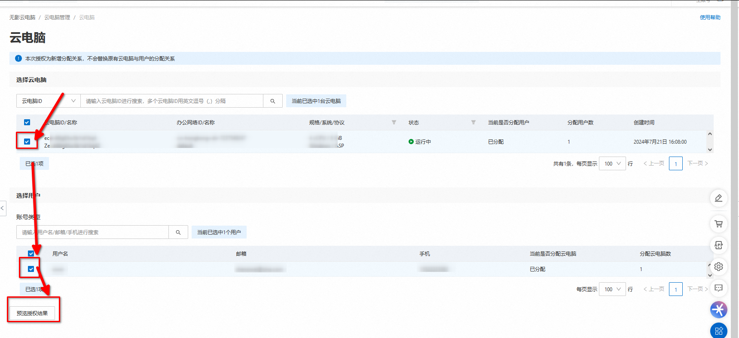The height and width of the screenshot is (338, 739).
Task: Uncheck the running cloud computer row checkbox
Action: coord(27,142)
